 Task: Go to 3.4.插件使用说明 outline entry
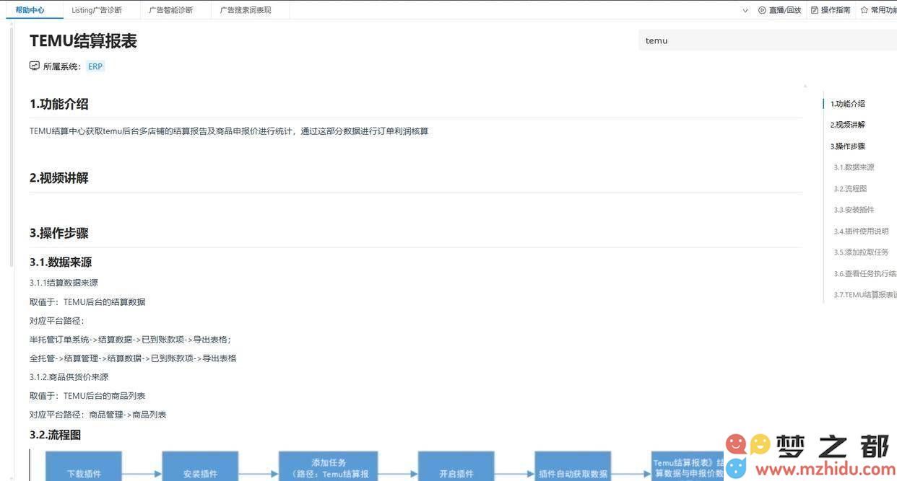[x=861, y=231]
